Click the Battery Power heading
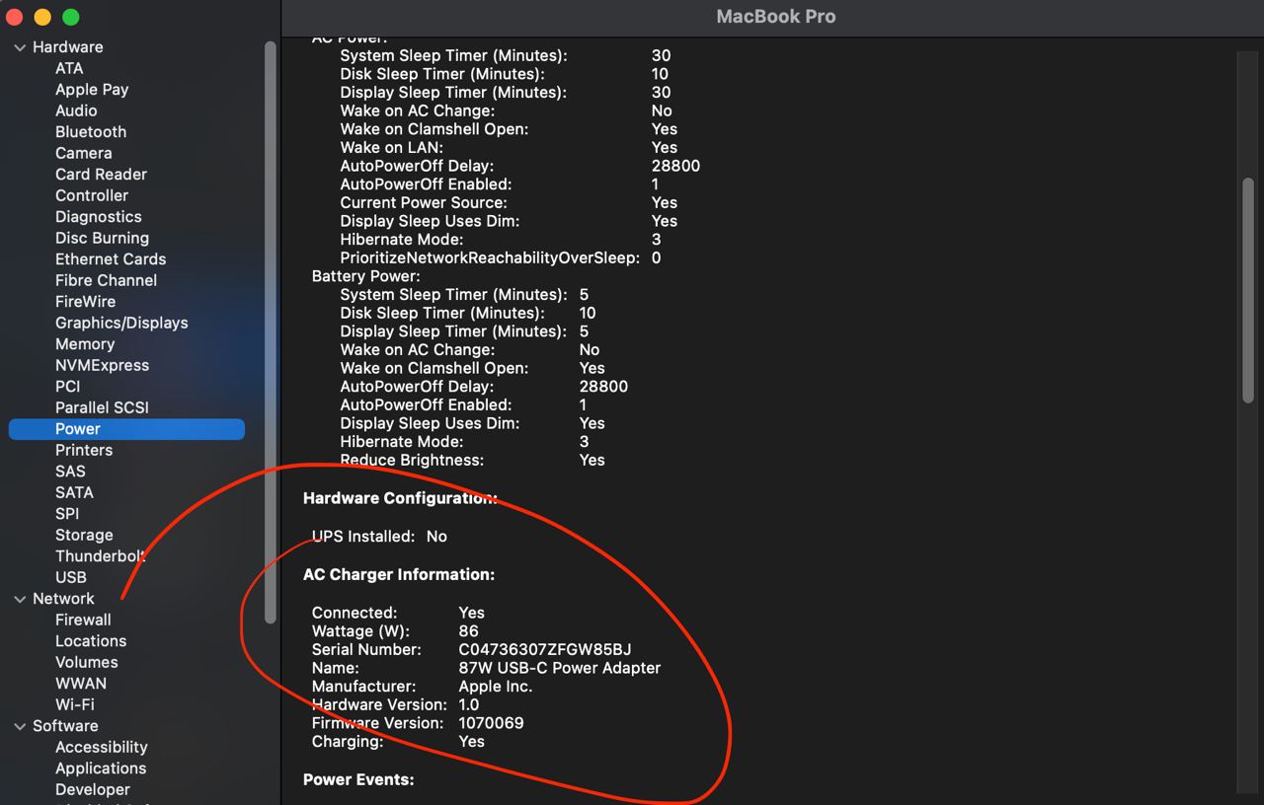Viewport: 1264px width, 805px height. pos(366,276)
